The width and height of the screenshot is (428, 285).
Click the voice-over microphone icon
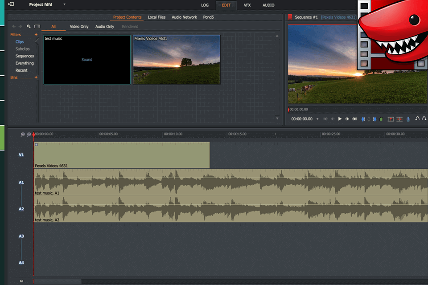[408, 119]
